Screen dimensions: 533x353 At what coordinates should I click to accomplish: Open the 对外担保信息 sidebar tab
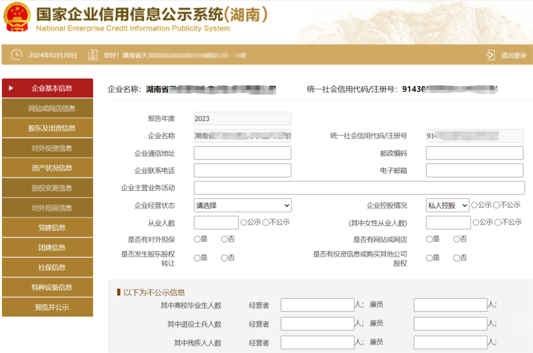47,208
